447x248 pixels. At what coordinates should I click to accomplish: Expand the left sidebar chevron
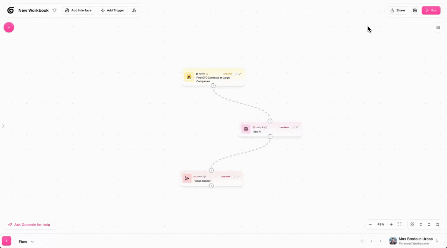point(3,125)
